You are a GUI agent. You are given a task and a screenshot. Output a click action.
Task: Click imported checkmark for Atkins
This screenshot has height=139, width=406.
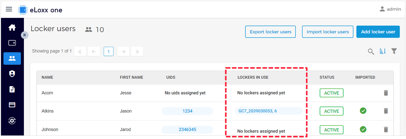pos(363,111)
